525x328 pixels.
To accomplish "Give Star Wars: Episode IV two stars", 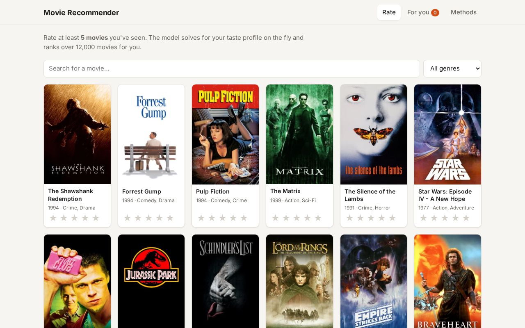I will coord(434,218).
